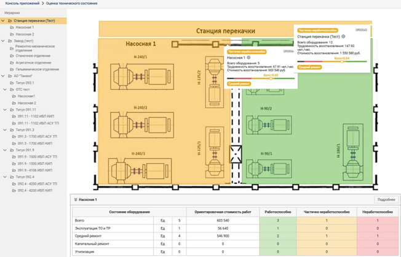
Task: Collapse the Завод (тест) tree node
Action: pos(3,41)
